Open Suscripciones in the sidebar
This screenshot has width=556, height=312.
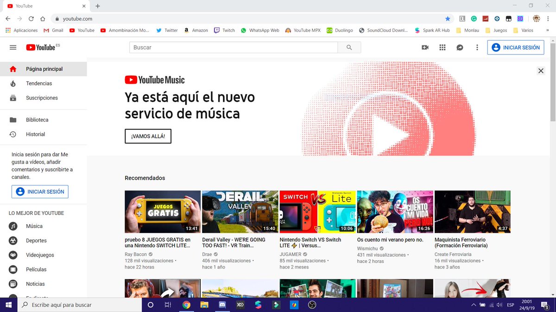click(44, 98)
